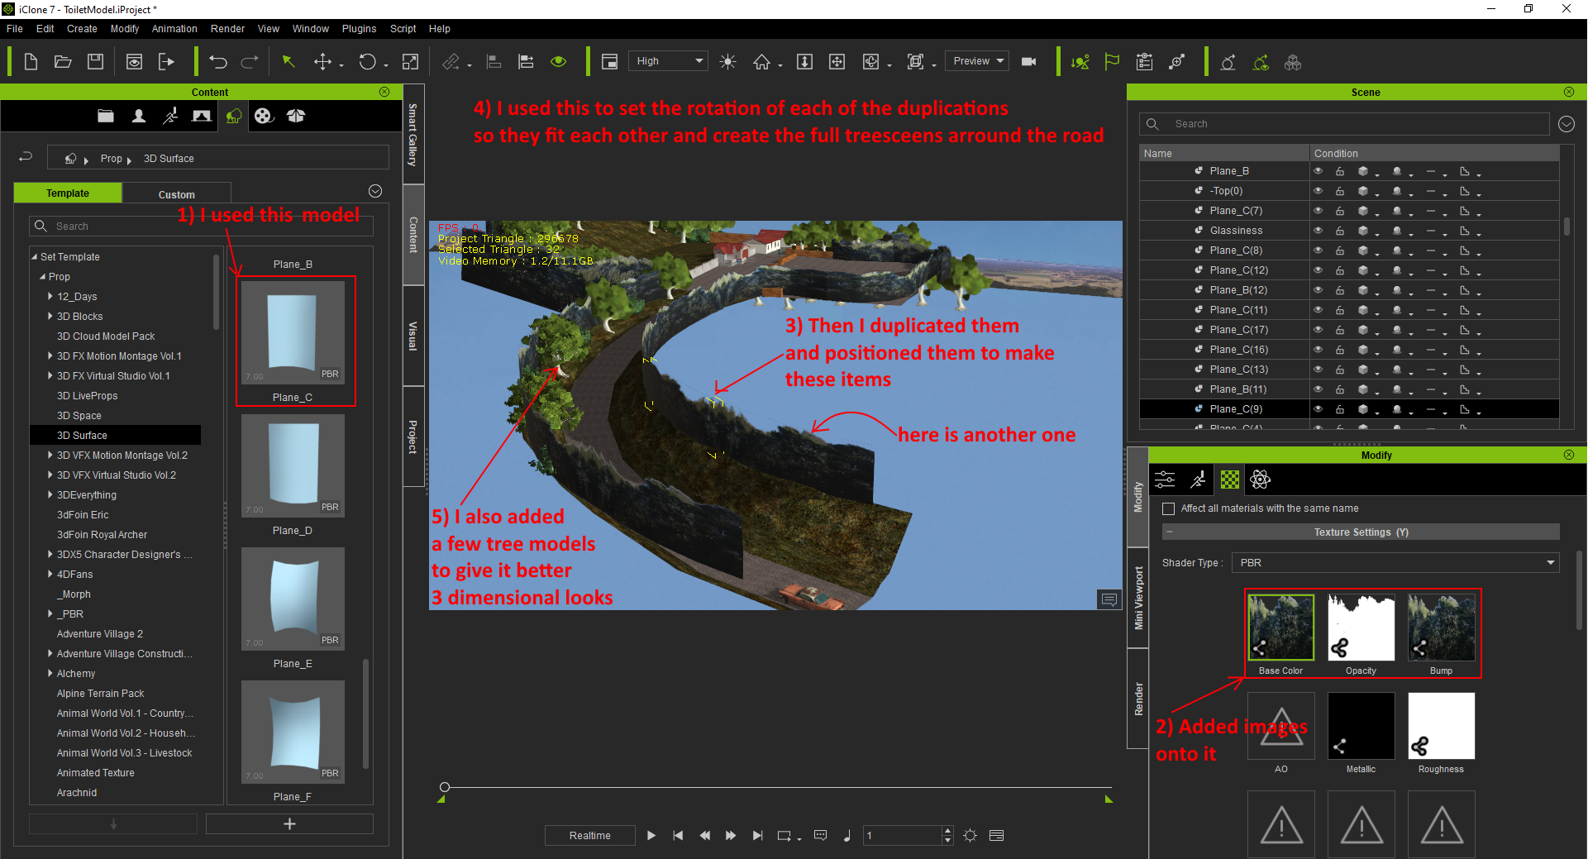
Task: Activate the Scale object tool
Action: click(410, 62)
